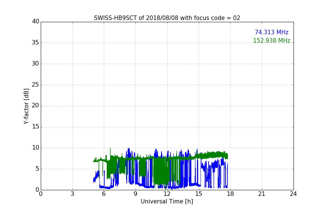326x217 pixels.
Task: Click the 20 tick on Y axis
Action: [35, 106]
